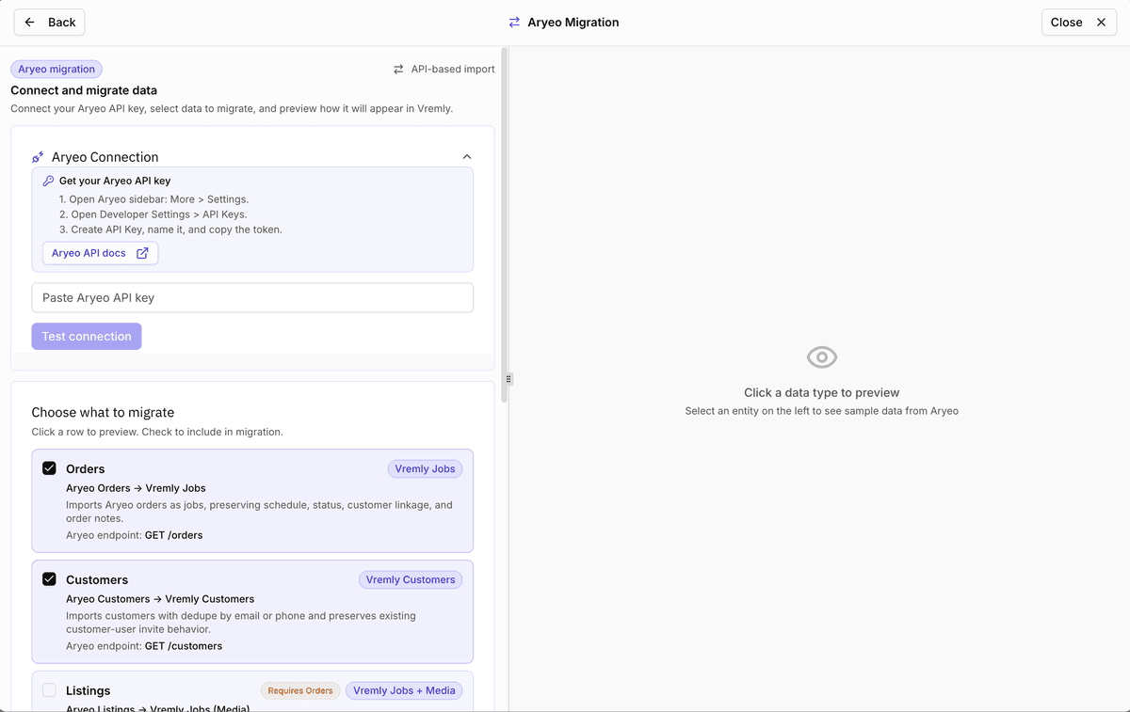This screenshot has width=1130, height=712.
Task: Click the Vremly Jobs + Media badge
Action: 403,690
